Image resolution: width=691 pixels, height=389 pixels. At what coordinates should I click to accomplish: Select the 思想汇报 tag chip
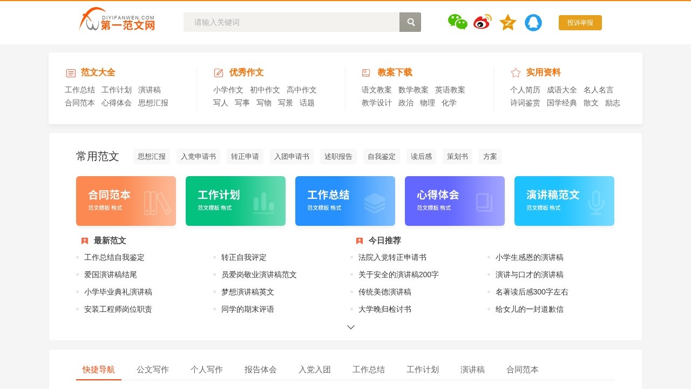coord(151,156)
